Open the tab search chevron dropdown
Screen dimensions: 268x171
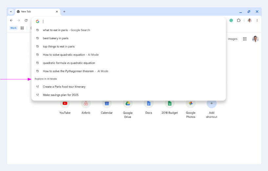(x=11, y=11)
